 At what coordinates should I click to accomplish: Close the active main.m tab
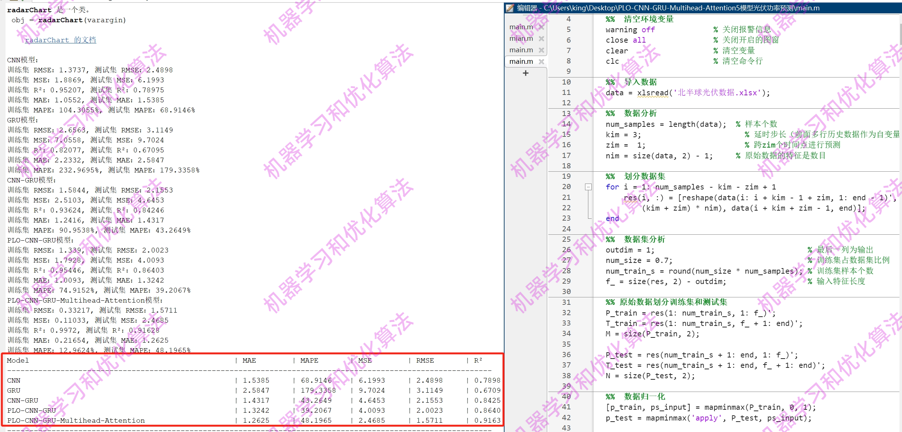point(541,62)
